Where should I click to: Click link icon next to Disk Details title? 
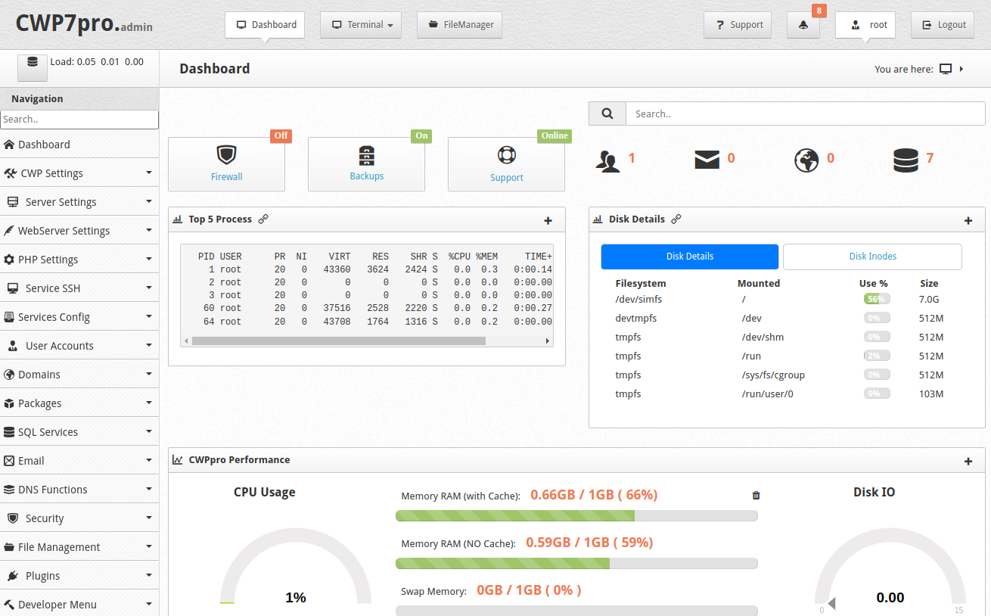coord(676,219)
